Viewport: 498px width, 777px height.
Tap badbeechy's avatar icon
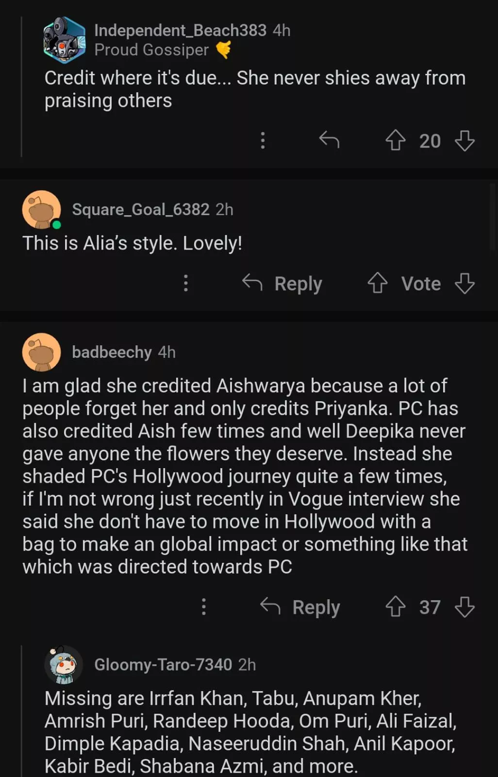42,352
